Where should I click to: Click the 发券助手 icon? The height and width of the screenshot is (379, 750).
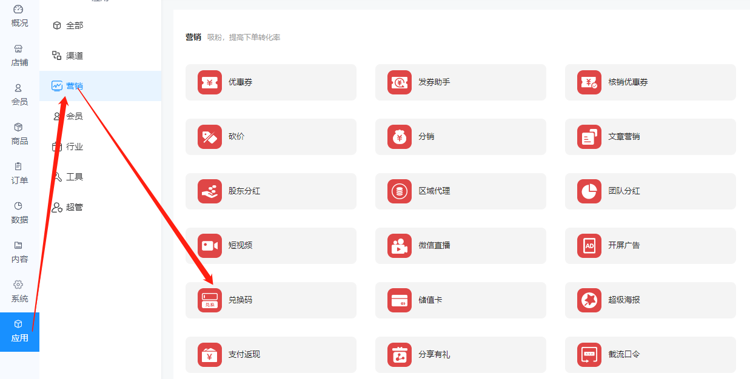[400, 82]
